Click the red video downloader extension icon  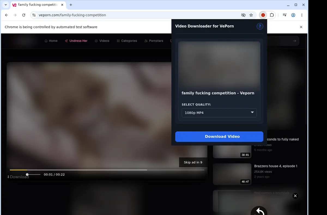(x=263, y=15)
